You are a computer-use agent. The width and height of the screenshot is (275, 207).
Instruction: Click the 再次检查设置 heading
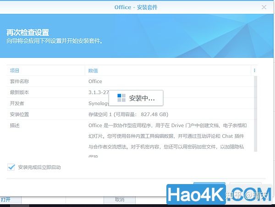pos(27,33)
